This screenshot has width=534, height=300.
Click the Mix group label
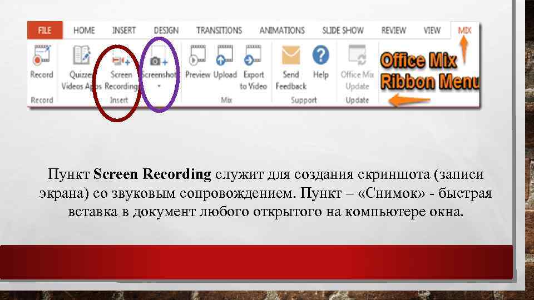(226, 100)
